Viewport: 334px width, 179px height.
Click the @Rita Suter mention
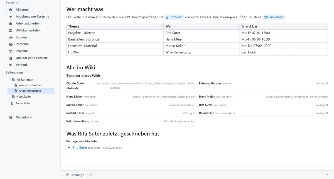pos(174,17)
